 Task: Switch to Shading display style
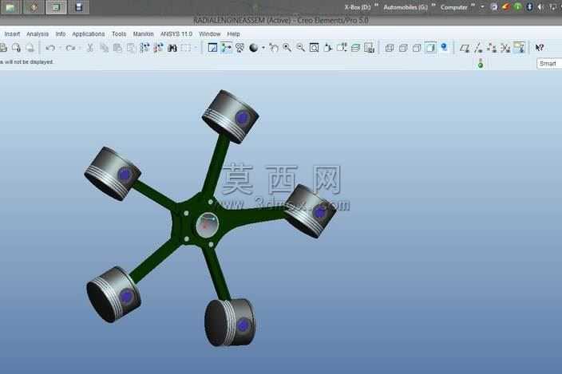(x=430, y=48)
